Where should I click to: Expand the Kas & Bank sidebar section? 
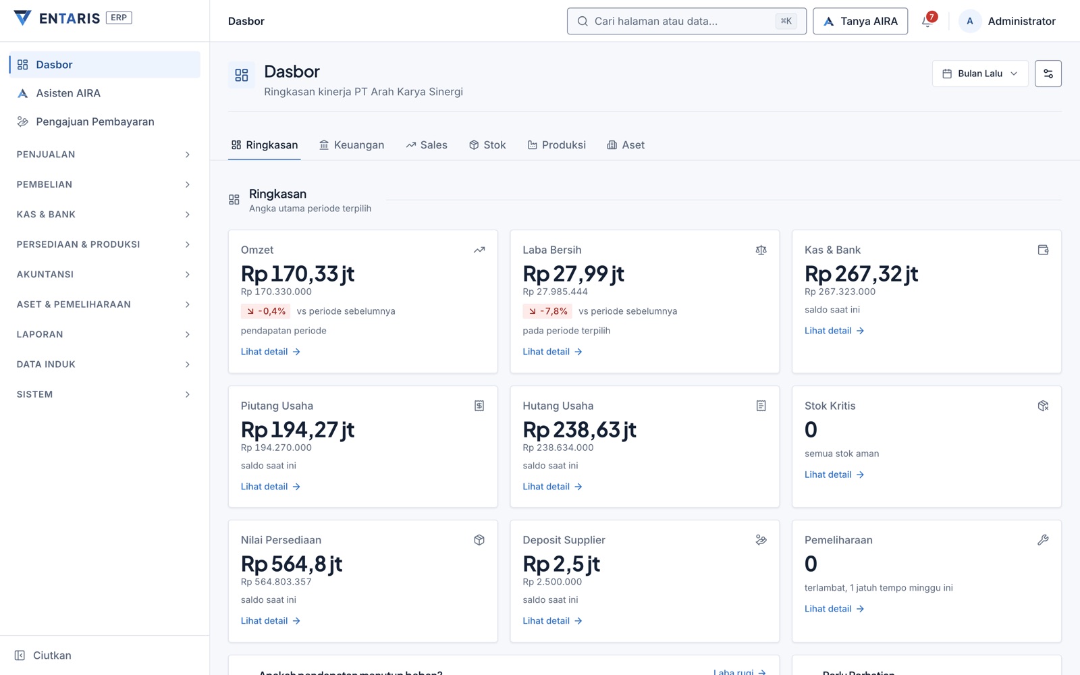pyautogui.click(x=105, y=215)
